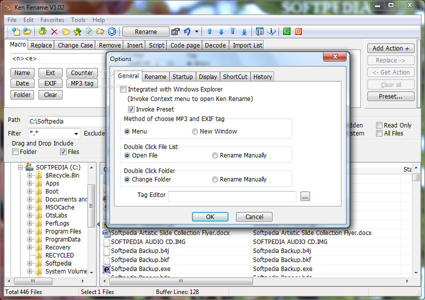
Task: Collapse the SOFTPEDIA (C:) tree node
Action: tap(20, 167)
